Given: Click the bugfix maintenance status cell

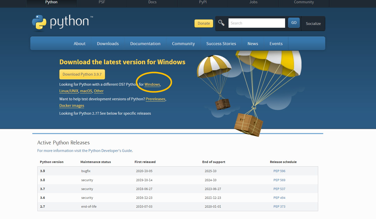Looking at the screenshot, I should (x=86, y=171).
